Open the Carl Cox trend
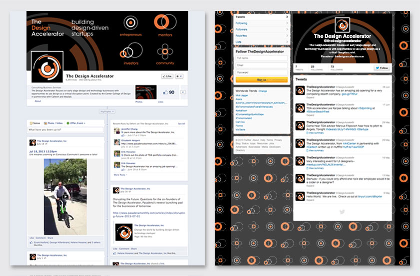Image resolution: width=420 pixels, height=276 pixels. (x=240, y=122)
